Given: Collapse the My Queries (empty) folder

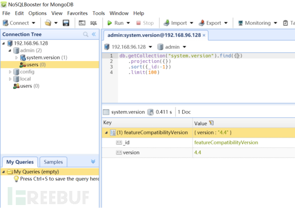Looking at the screenshot, I should pos(3,172).
